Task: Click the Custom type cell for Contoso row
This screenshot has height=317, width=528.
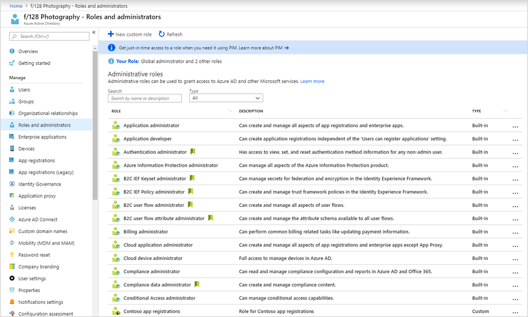Action: point(480,311)
